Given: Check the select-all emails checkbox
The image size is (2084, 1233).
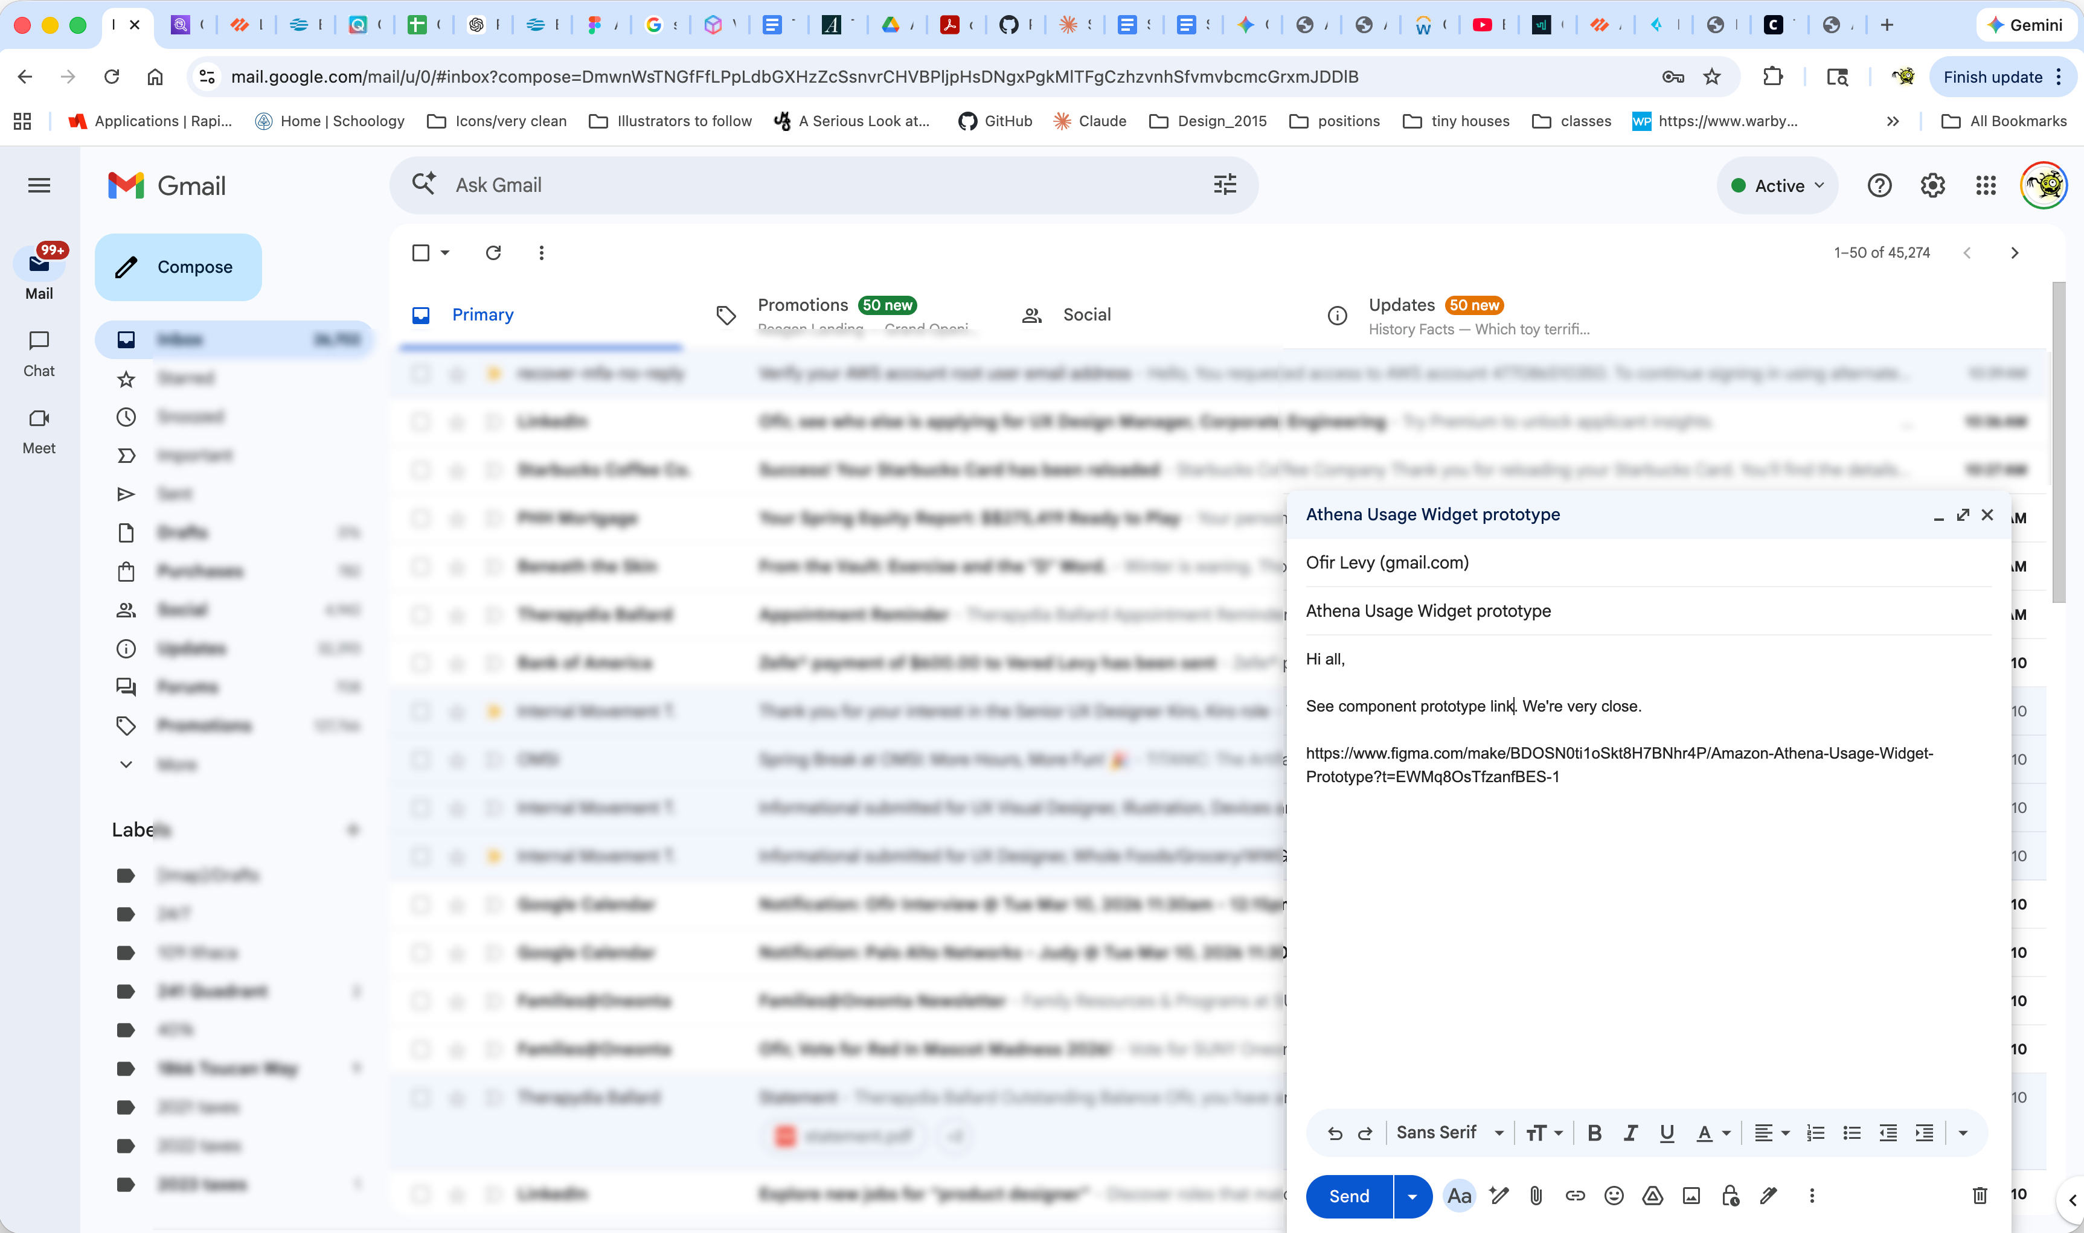Looking at the screenshot, I should pyautogui.click(x=421, y=253).
